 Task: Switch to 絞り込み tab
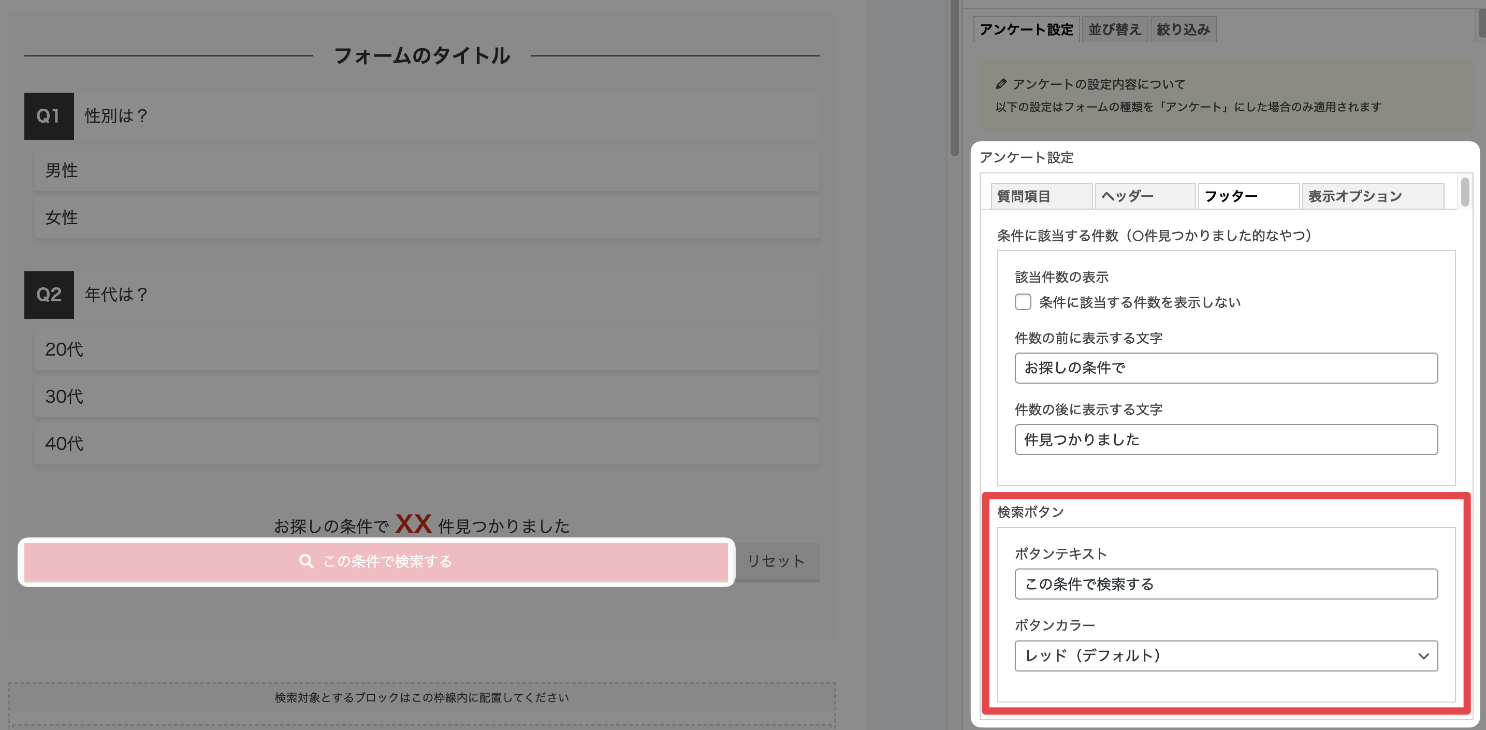click(x=1183, y=30)
